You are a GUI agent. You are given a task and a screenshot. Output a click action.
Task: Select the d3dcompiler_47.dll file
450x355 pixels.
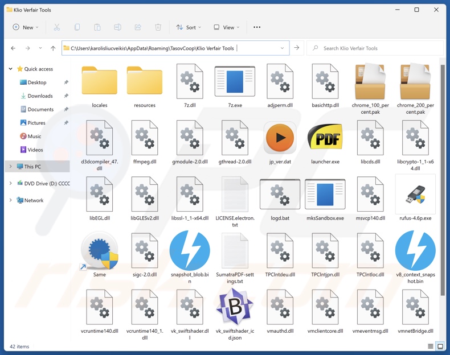[99, 146]
